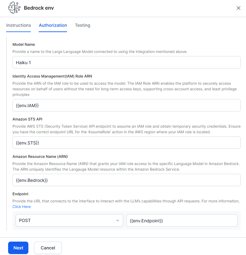Select the Authorization tab
This screenshot has width=246, height=255.
pos(53,25)
